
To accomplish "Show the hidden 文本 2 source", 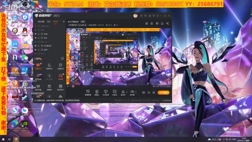I will click(x=36, y=54).
